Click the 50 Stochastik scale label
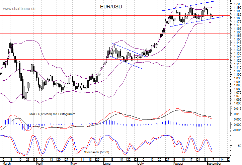This screenshot has width=242, height=165. [240, 146]
